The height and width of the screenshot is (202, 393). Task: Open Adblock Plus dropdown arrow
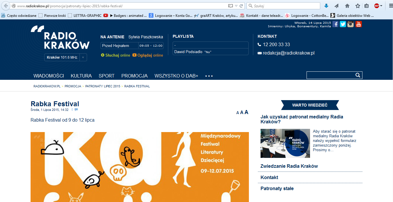click(381, 6)
